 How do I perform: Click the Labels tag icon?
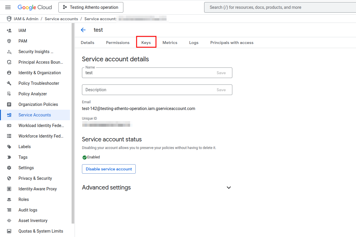(x=9, y=147)
